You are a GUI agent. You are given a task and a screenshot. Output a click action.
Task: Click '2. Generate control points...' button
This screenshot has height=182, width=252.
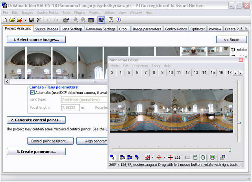[36, 120]
